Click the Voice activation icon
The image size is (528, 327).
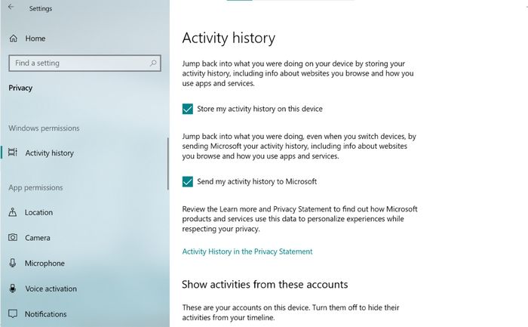13,288
